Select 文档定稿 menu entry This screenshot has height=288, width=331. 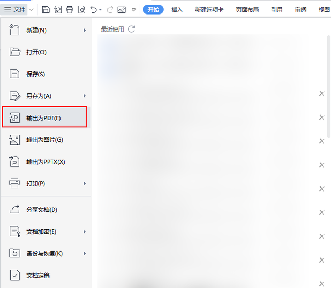pos(47,276)
